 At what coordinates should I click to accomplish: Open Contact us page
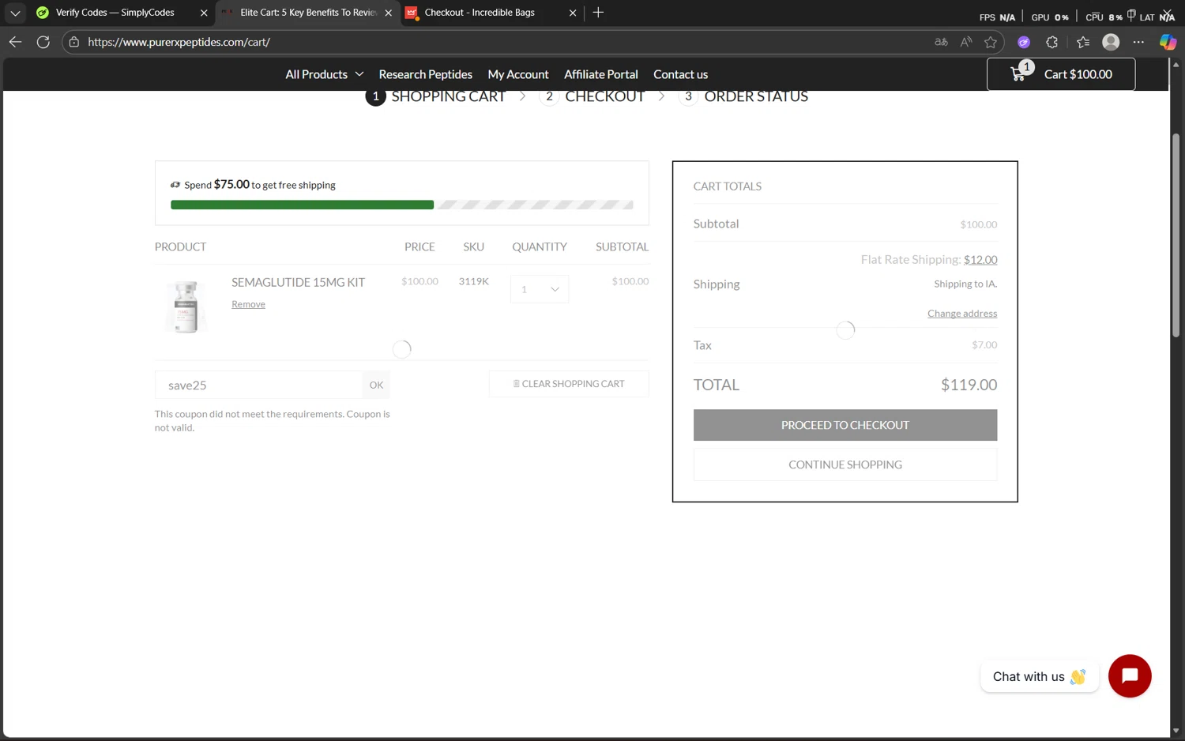coord(680,74)
